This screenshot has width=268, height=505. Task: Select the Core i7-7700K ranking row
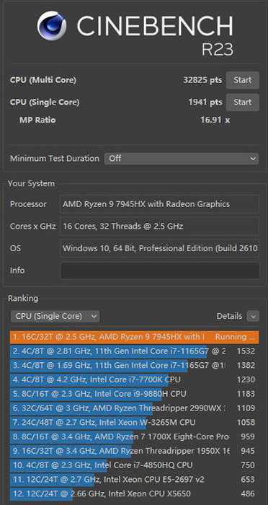click(134, 379)
